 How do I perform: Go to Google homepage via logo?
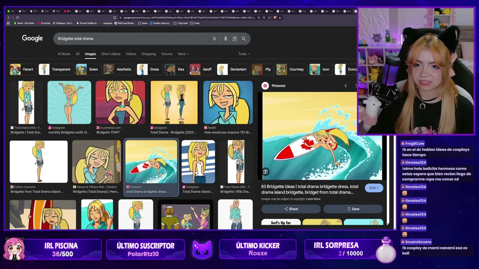tap(32, 38)
